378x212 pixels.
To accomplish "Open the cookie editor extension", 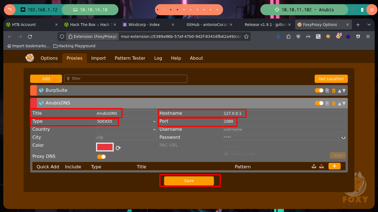I will (x=328, y=36).
